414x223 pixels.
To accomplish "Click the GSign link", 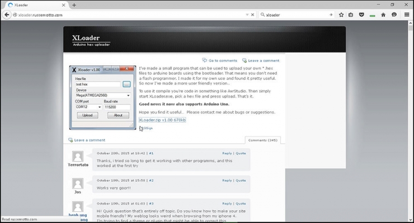I will (148, 128).
